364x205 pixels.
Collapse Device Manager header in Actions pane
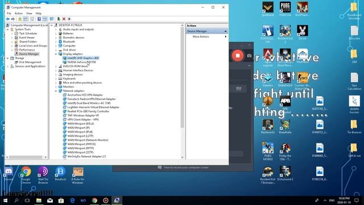(225, 31)
